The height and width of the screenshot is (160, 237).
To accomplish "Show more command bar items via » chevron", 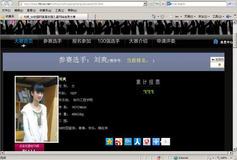I will point(235,15).
